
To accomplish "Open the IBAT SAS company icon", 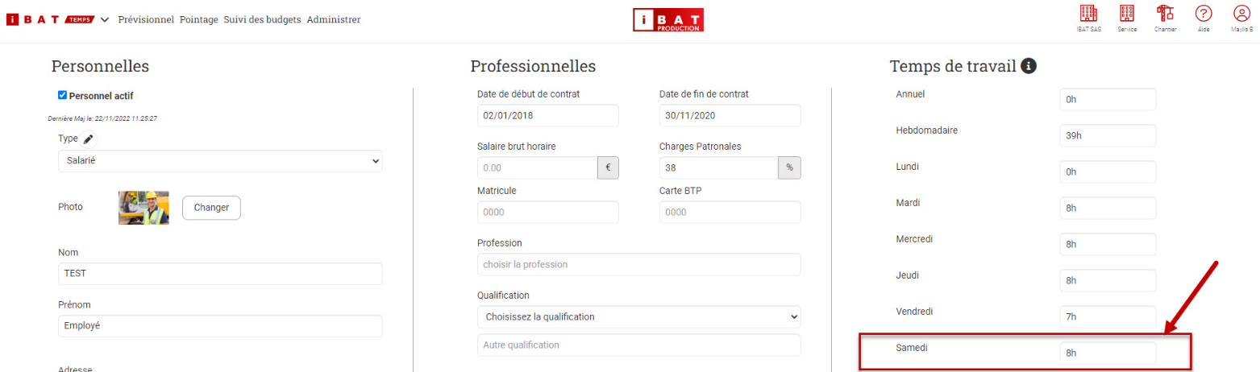I will coord(1088,14).
